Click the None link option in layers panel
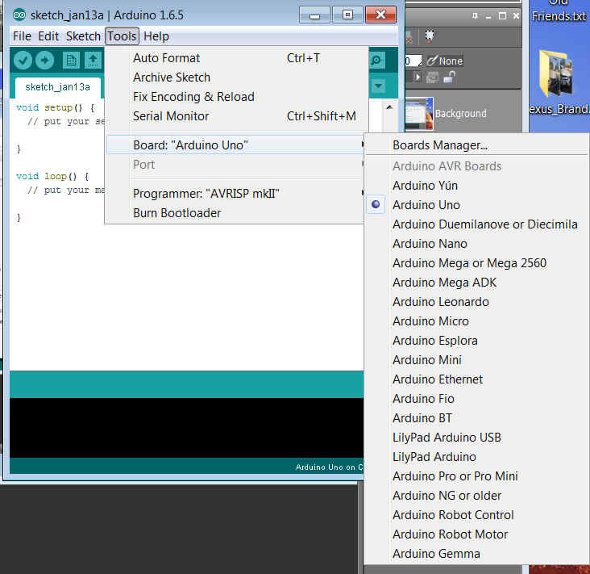The height and width of the screenshot is (574, 590). [x=445, y=61]
